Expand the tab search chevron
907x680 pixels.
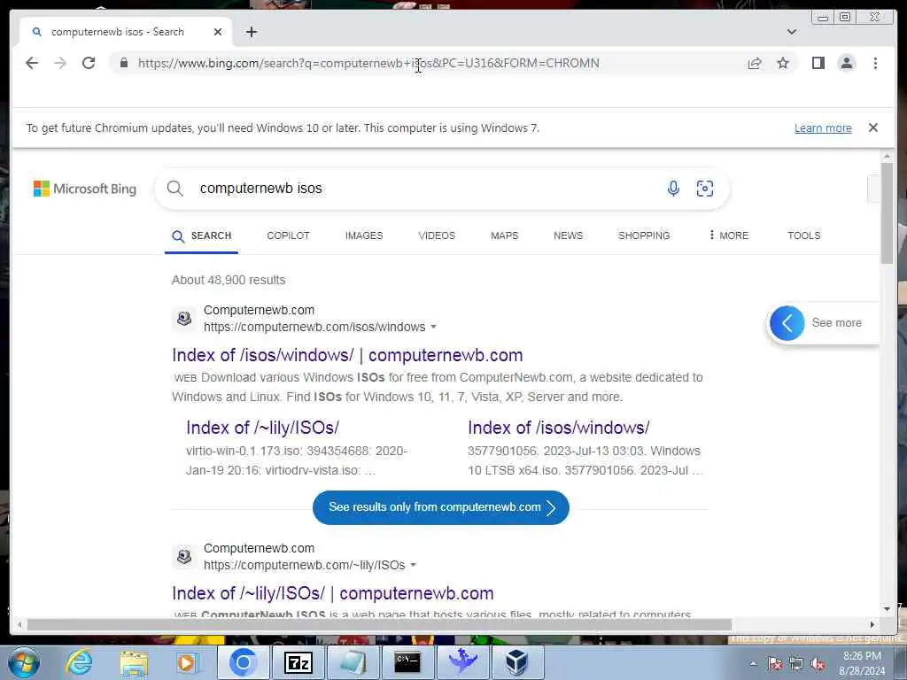pyautogui.click(x=791, y=32)
